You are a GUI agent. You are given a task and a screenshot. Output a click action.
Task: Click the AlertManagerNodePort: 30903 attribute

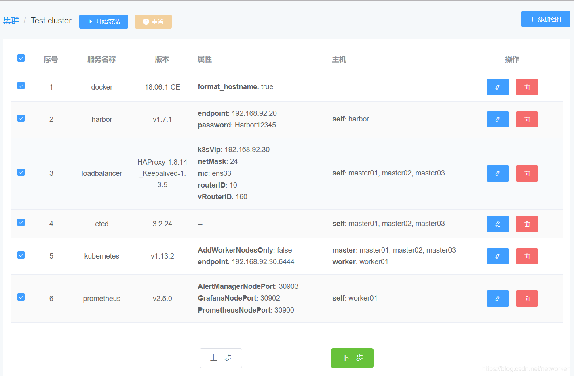pos(248,286)
